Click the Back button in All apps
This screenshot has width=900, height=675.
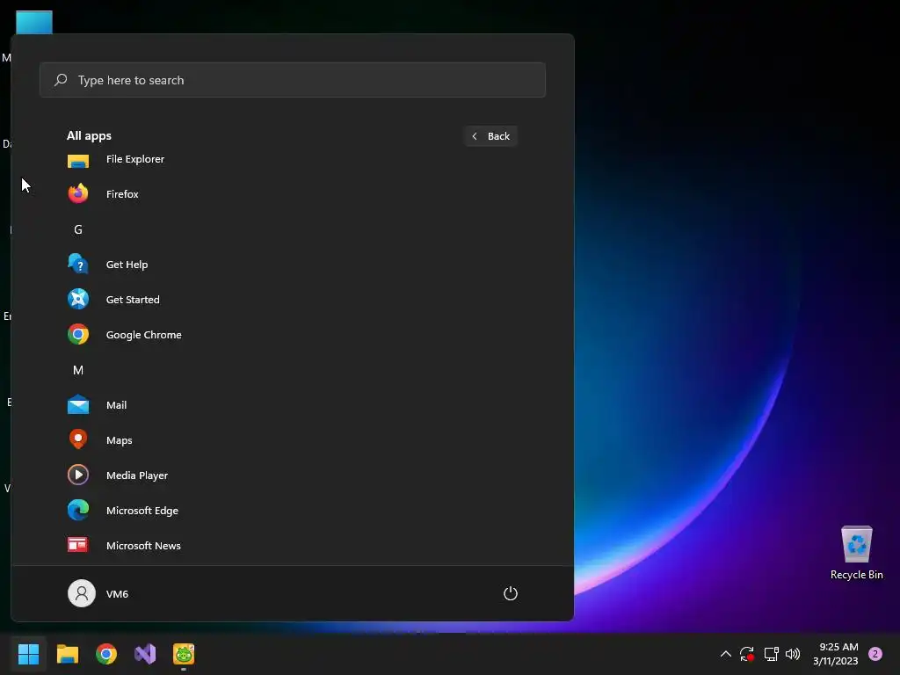click(490, 136)
